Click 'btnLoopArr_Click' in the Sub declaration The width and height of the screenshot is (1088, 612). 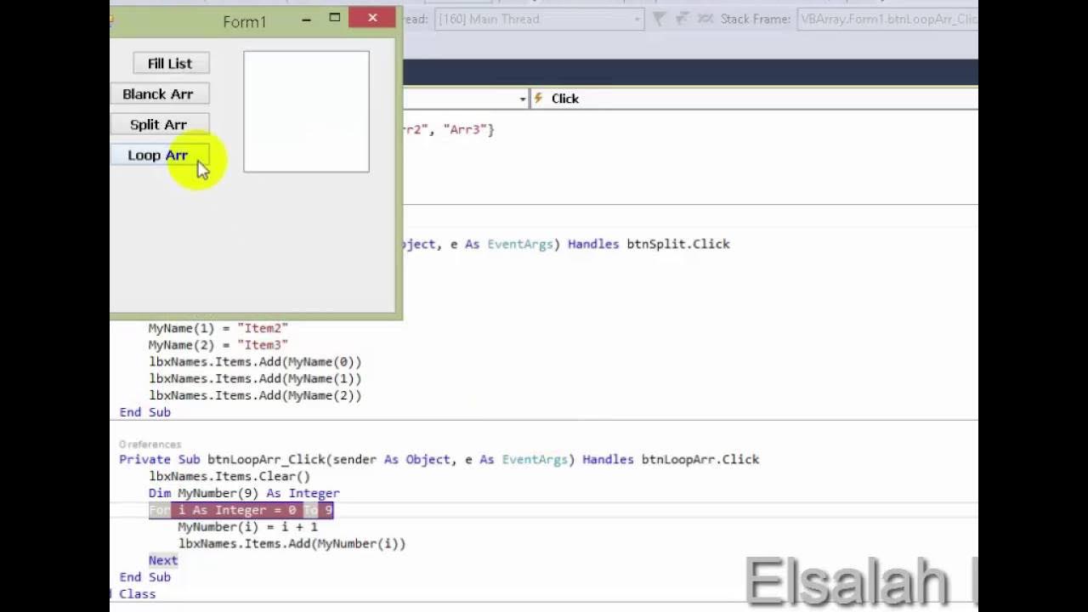tap(266, 459)
